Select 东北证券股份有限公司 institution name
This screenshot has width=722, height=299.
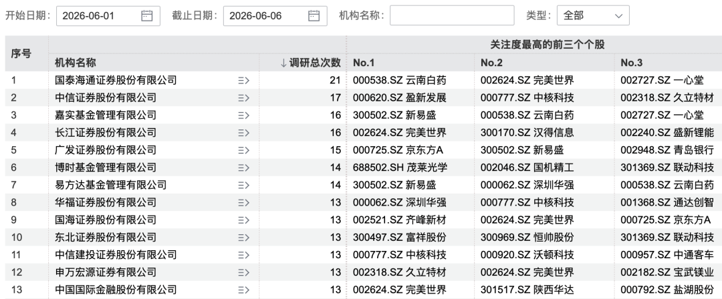106,238
